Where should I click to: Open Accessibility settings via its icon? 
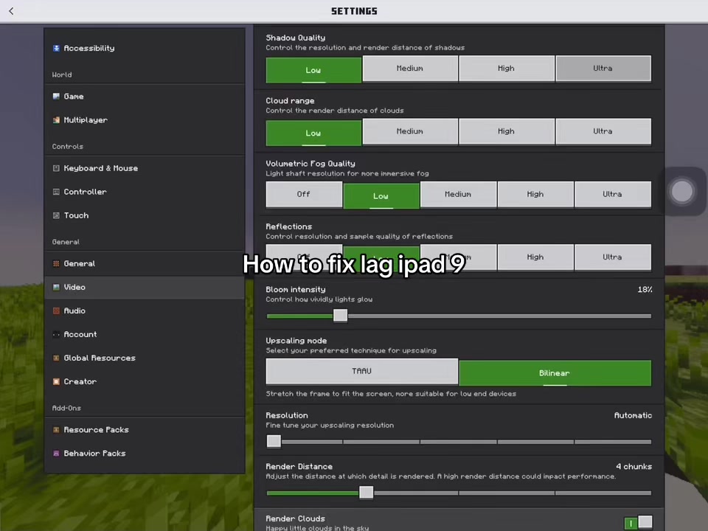click(x=56, y=49)
